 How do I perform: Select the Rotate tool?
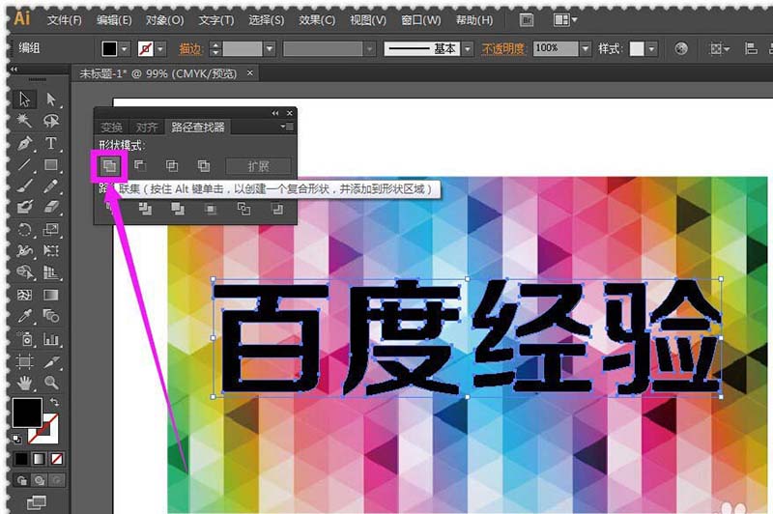[24, 229]
